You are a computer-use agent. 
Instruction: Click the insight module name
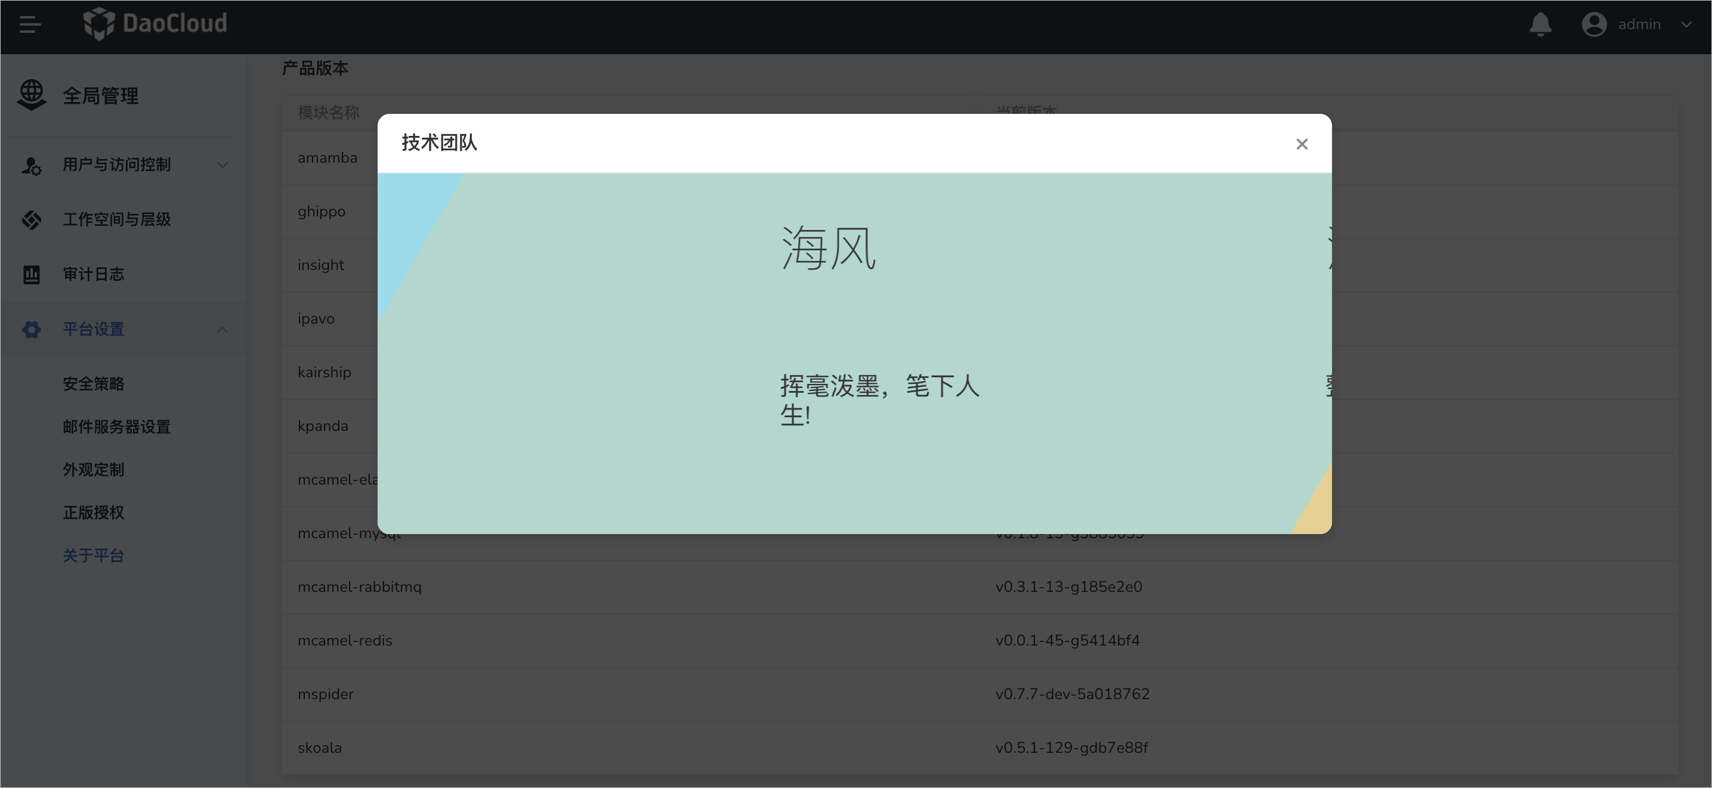[321, 265]
